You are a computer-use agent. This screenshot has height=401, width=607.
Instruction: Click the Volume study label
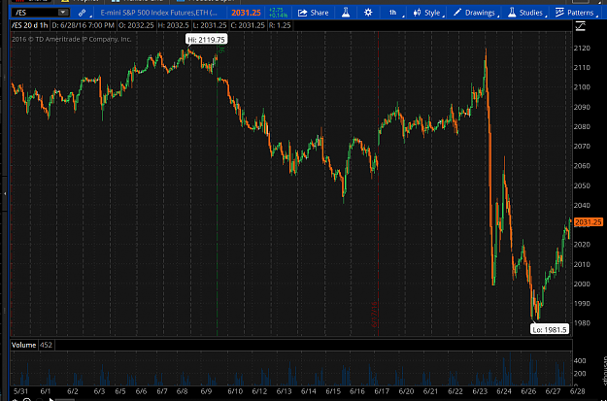tap(23, 346)
